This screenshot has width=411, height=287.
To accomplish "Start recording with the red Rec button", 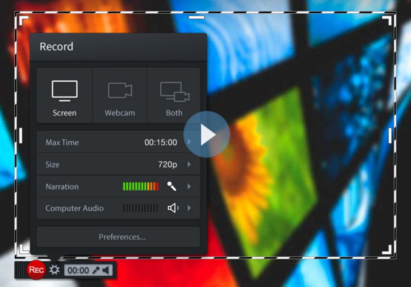I will click(x=36, y=270).
